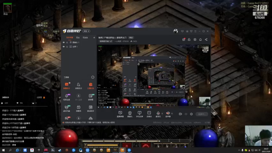
Task: Click the record video icon
Action: (181, 114)
